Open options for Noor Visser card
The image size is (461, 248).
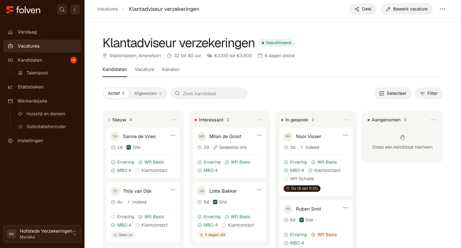pyautogui.click(x=346, y=136)
